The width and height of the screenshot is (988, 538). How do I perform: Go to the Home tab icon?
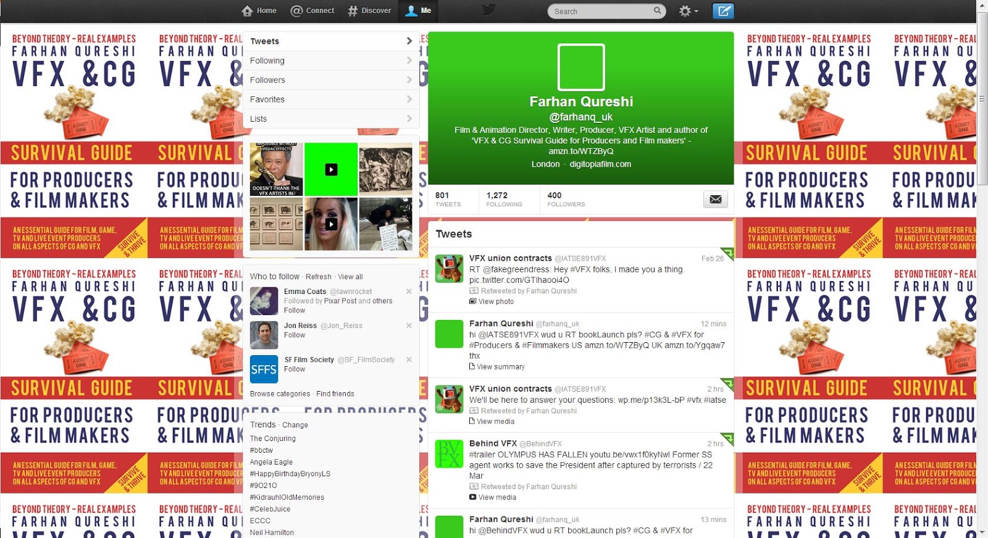tap(248, 11)
